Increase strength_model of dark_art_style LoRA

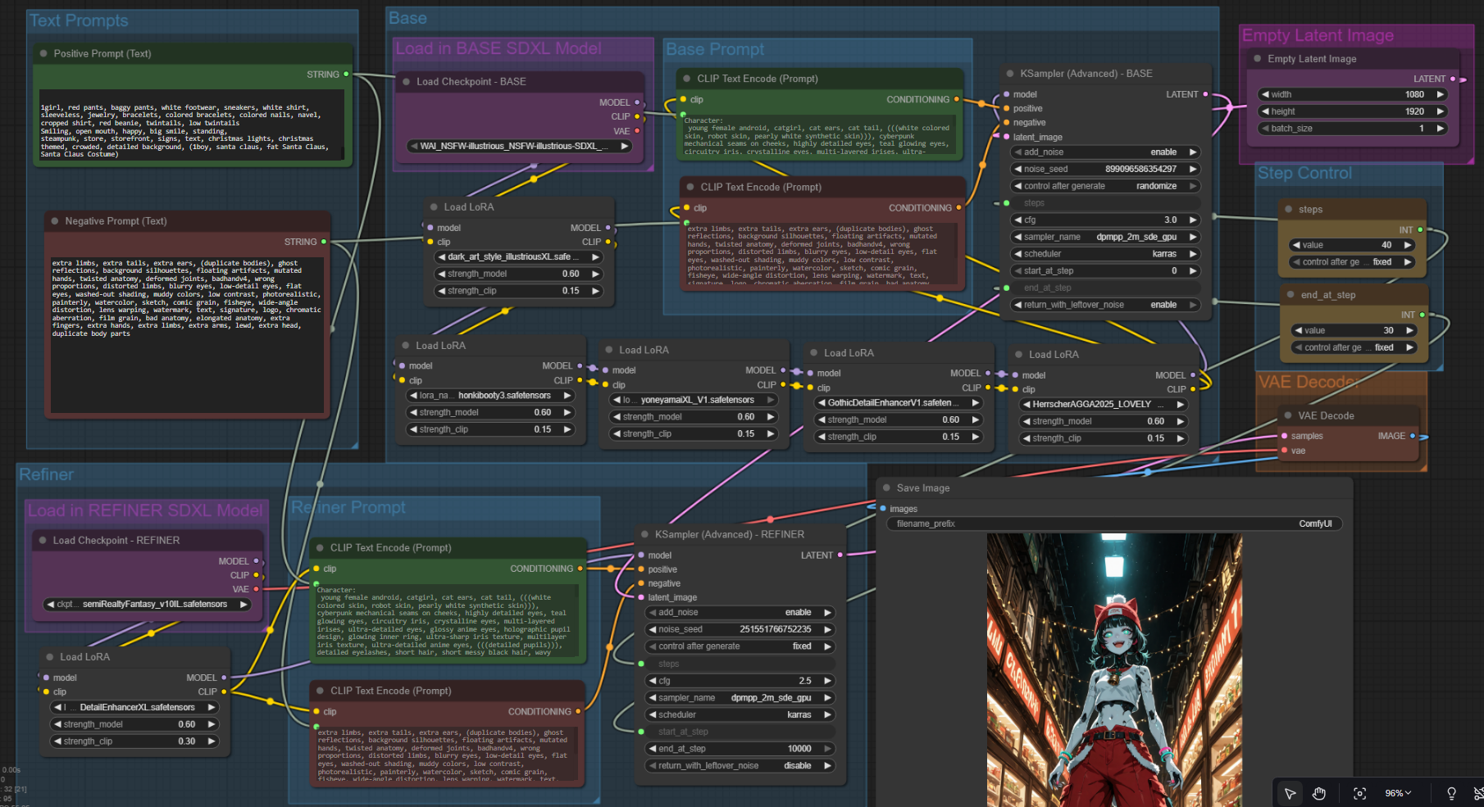[x=595, y=274]
